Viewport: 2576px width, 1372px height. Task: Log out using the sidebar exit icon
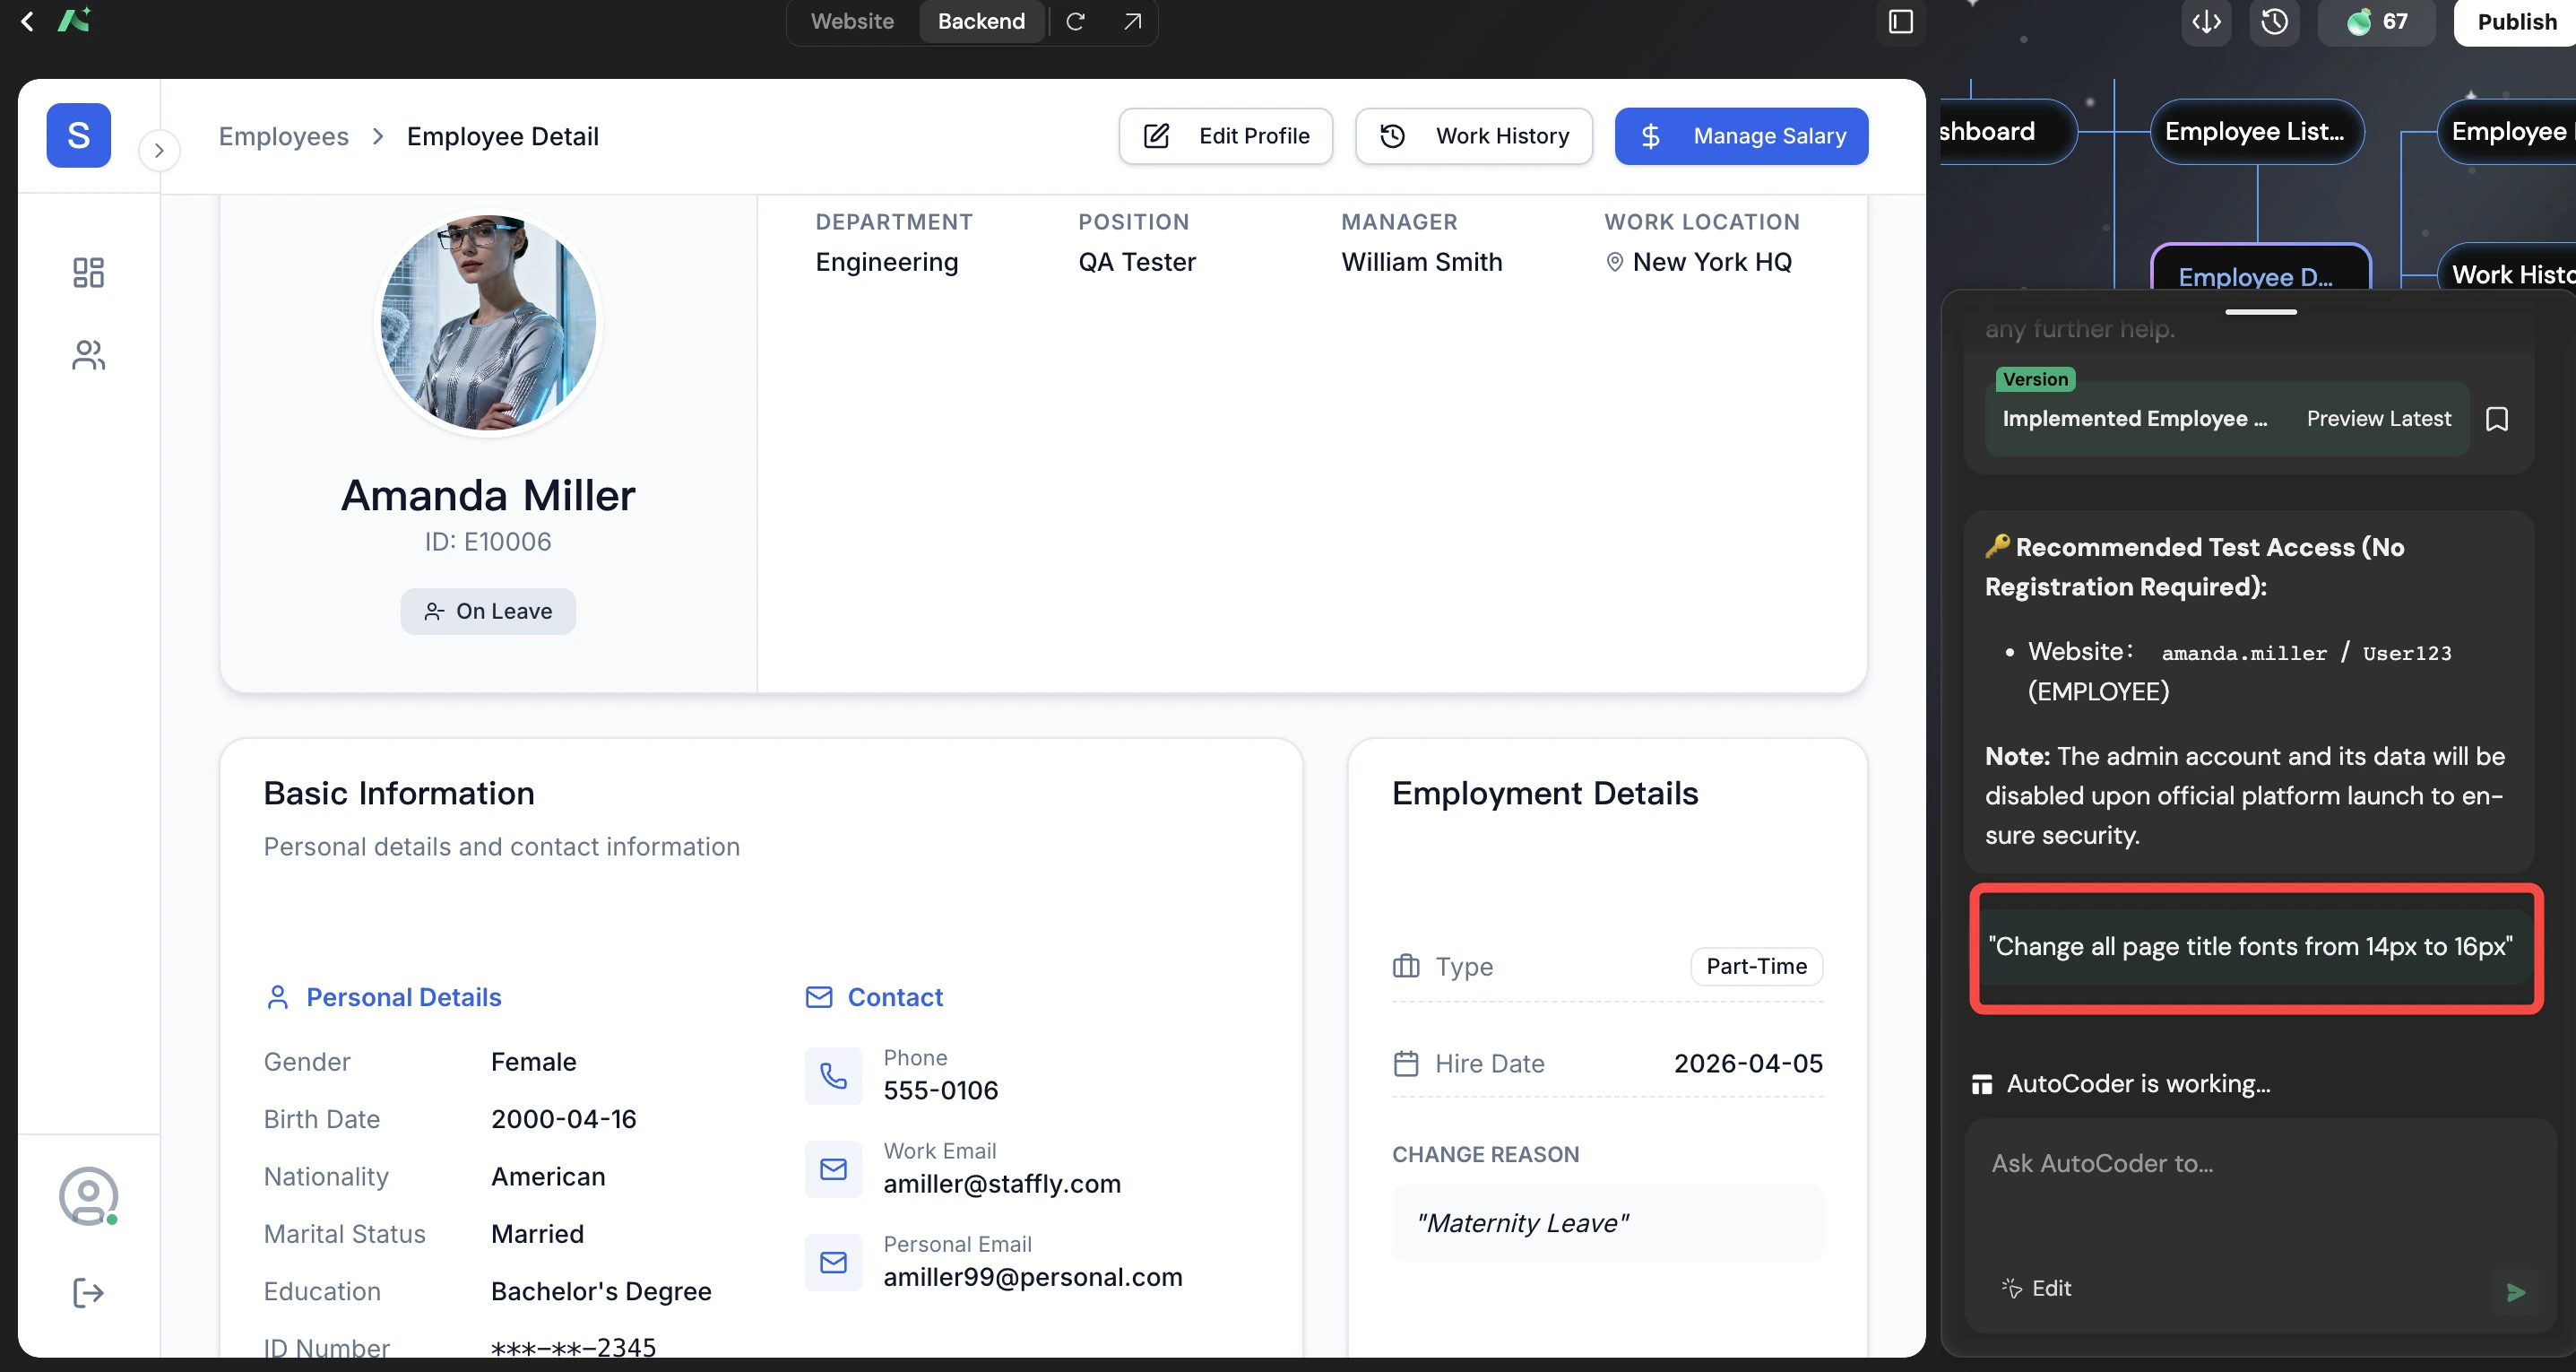coord(88,1292)
